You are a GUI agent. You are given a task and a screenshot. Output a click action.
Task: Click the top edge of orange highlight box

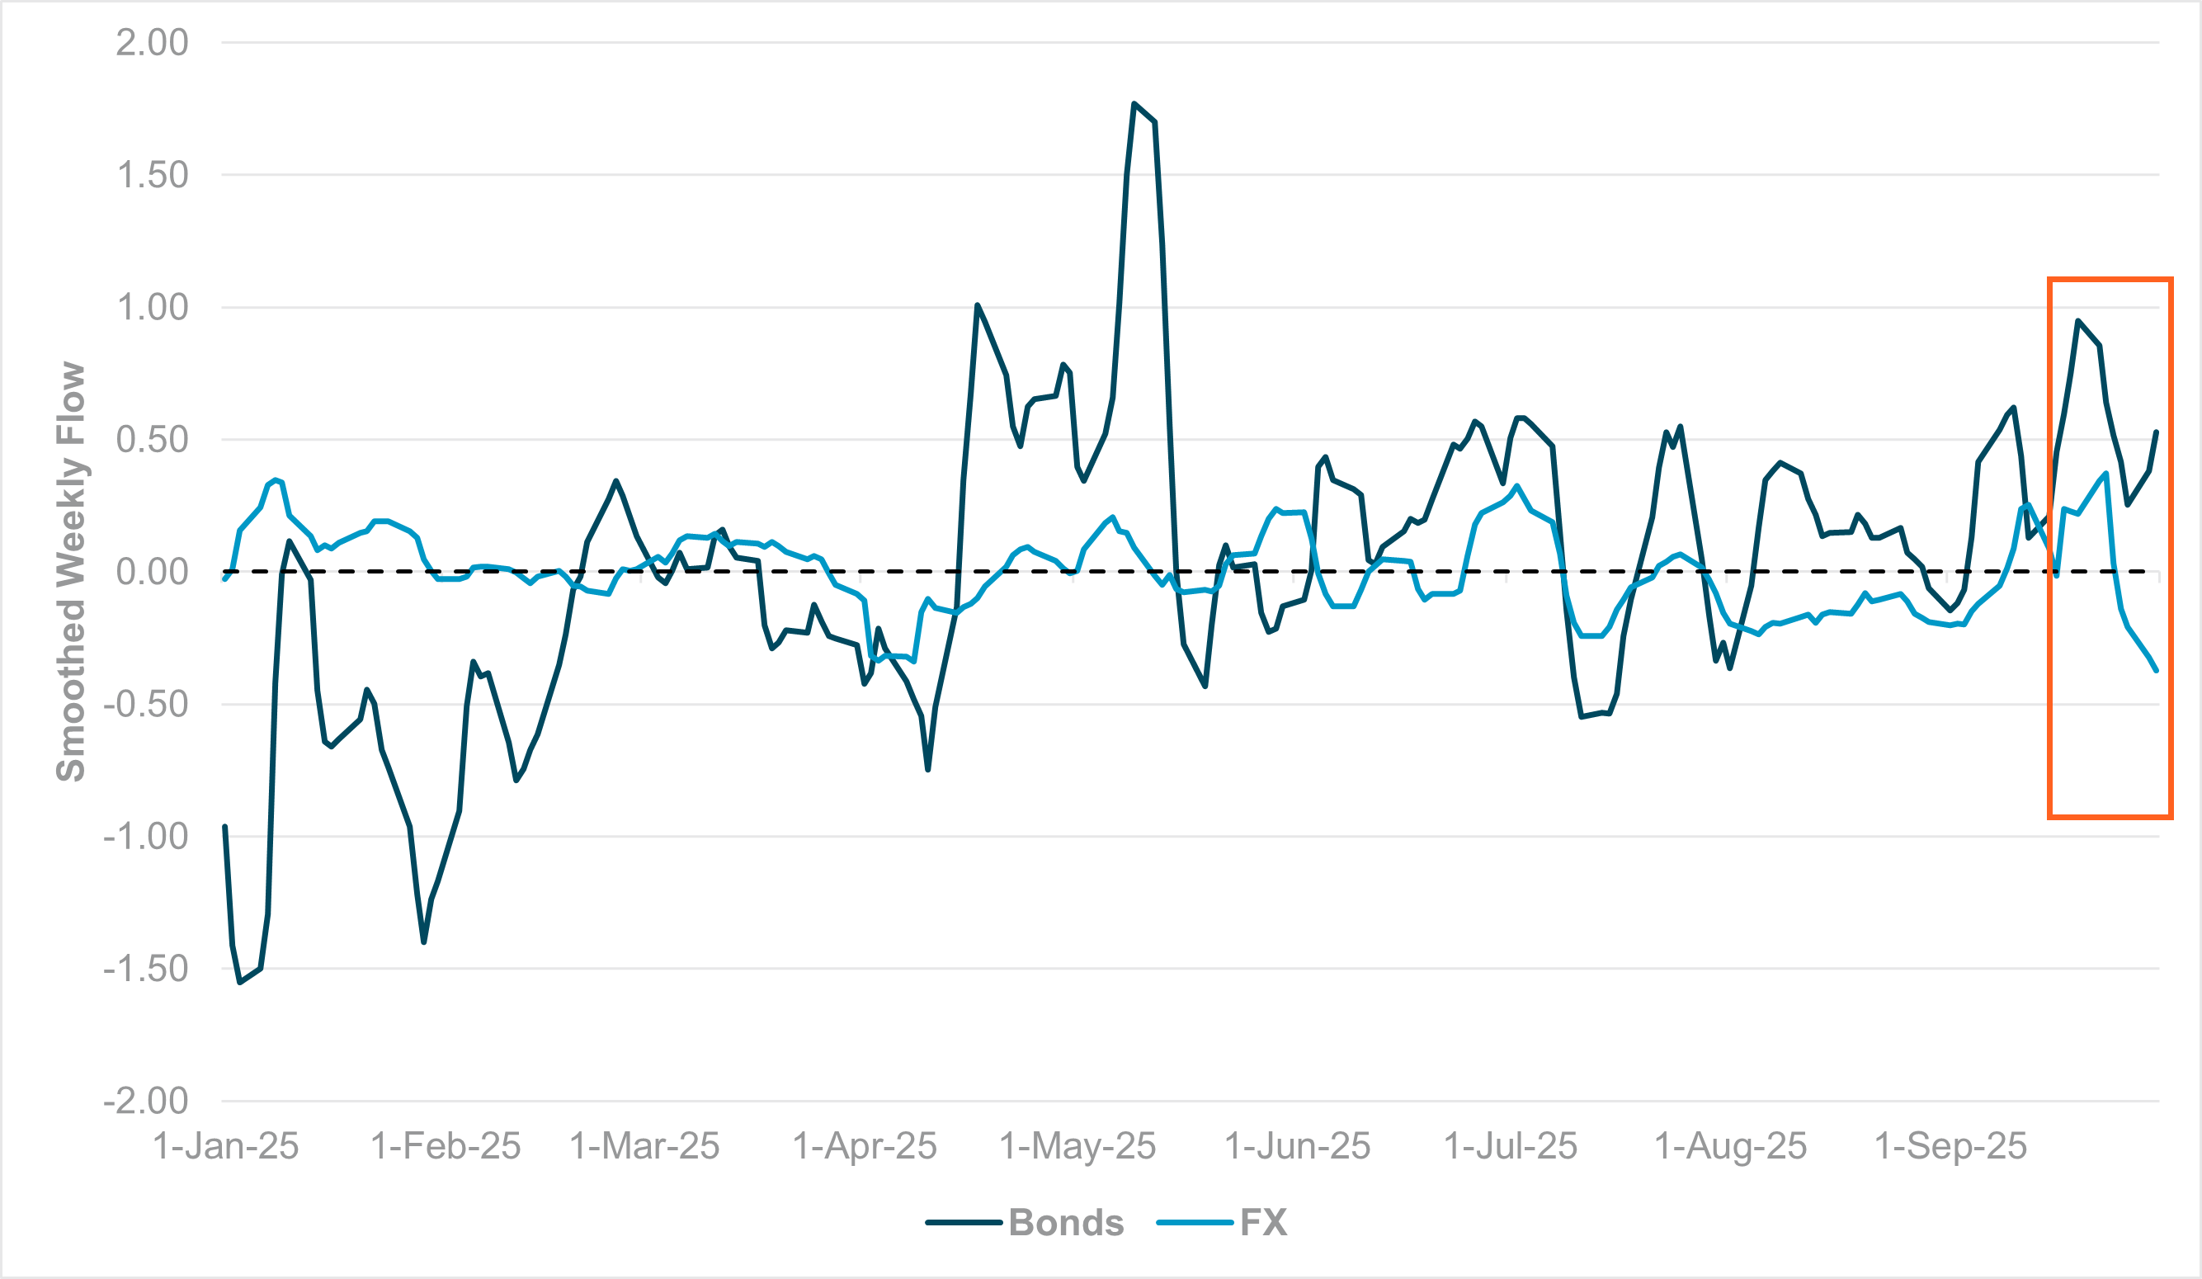coord(2110,280)
